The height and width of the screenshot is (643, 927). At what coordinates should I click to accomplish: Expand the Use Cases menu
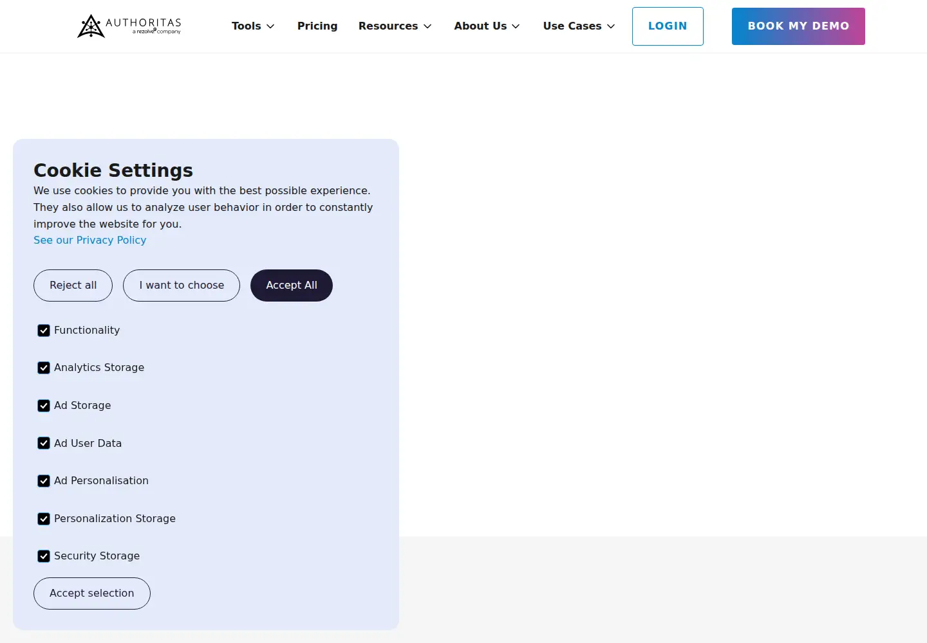(x=579, y=26)
